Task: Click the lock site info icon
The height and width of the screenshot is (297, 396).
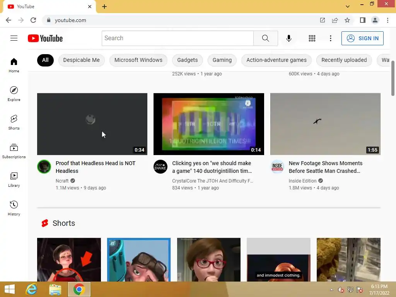Action: tap(49, 20)
